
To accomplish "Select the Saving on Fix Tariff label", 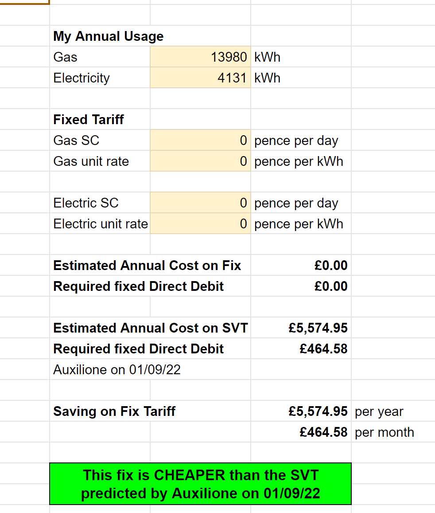I will click(114, 411).
